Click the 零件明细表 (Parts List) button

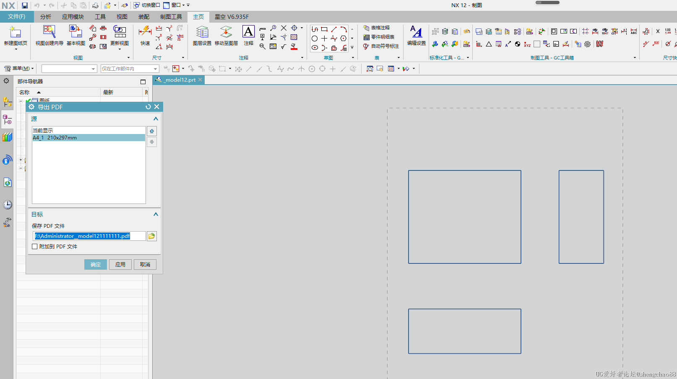pyautogui.click(x=379, y=37)
